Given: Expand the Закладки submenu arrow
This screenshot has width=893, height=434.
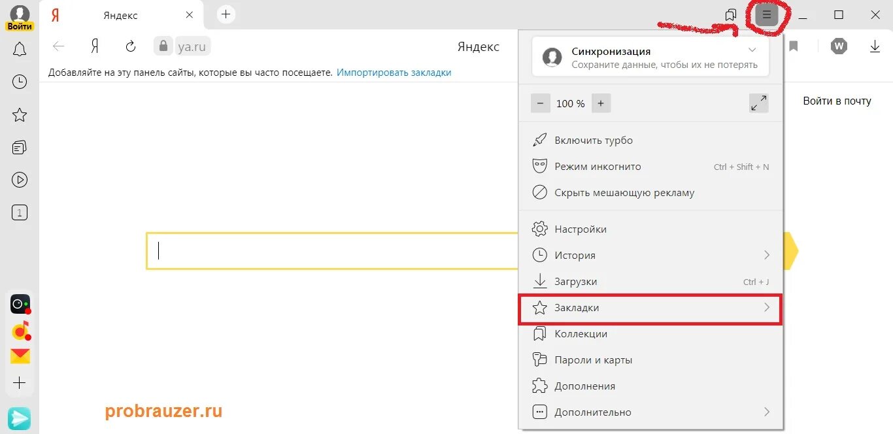Looking at the screenshot, I should point(767,307).
